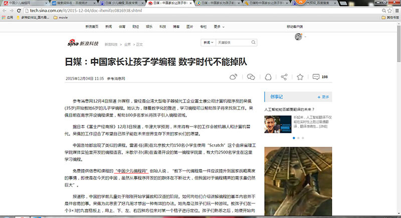Switch to the 中国少儿编程_百度搜索 tab
This screenshot has width=401, height=218.
click(122, 3)
